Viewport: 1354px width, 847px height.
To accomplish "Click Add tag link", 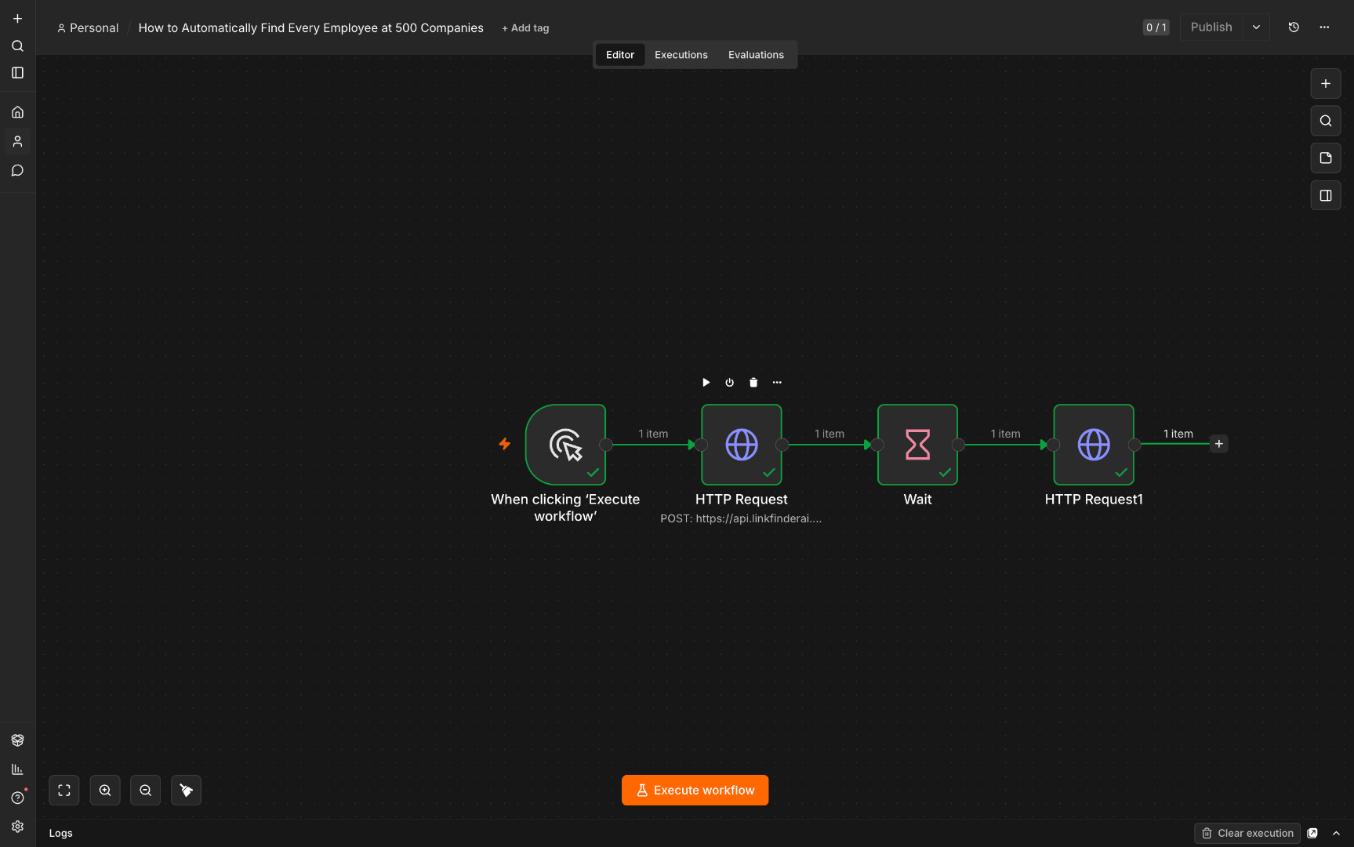I will coord(525,28).
